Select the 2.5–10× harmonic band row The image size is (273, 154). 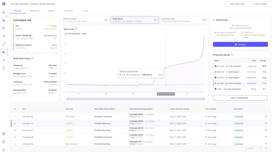click(240, 83)
